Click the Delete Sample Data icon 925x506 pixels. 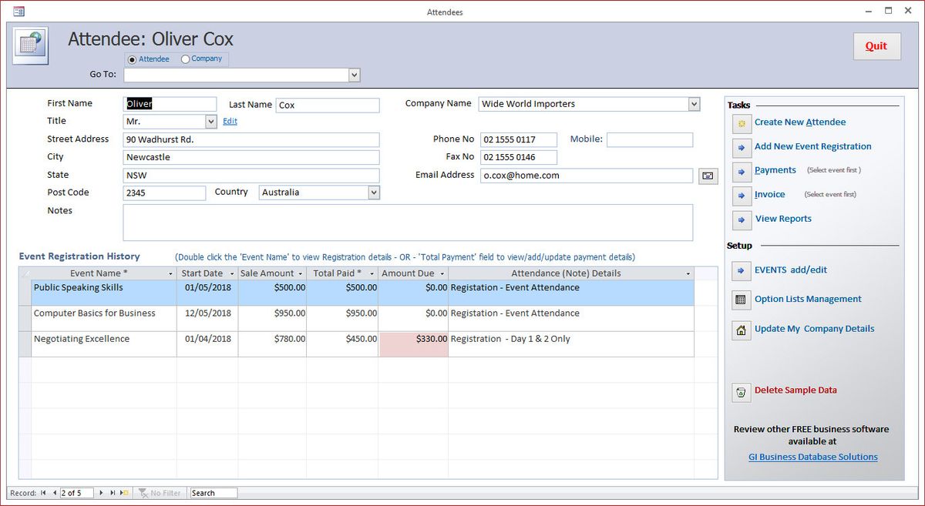pos(742,392)
